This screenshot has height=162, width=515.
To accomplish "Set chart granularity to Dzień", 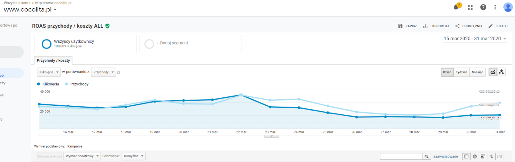I will (x=447, y=72).
